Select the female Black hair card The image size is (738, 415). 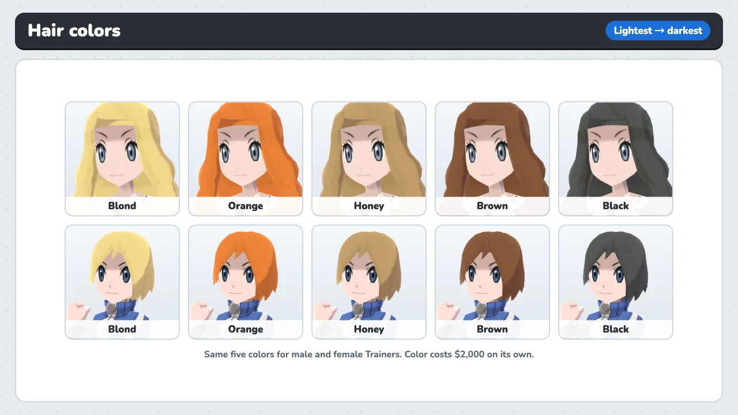coord(616,159)
